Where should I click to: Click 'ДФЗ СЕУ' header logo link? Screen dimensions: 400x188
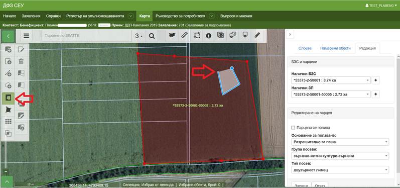pyautogui.click(x=13, y=6)
